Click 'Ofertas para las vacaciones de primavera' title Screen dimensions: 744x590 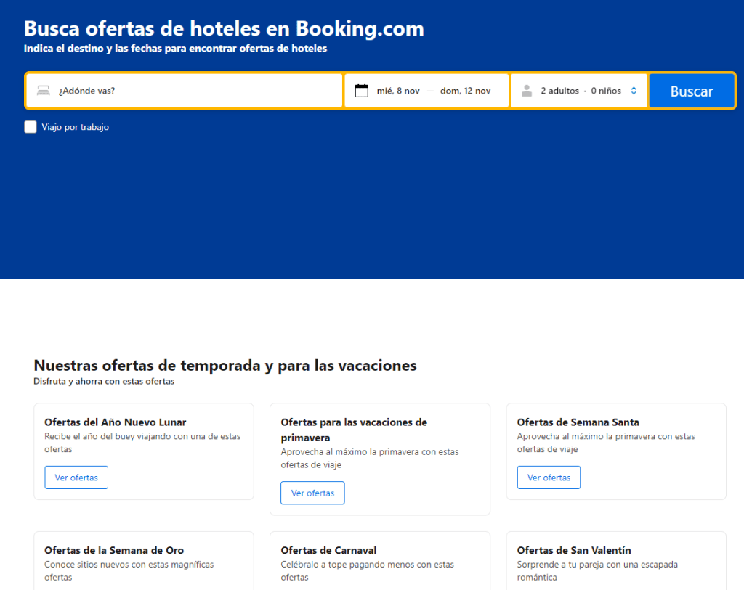(x=354, y=430)
